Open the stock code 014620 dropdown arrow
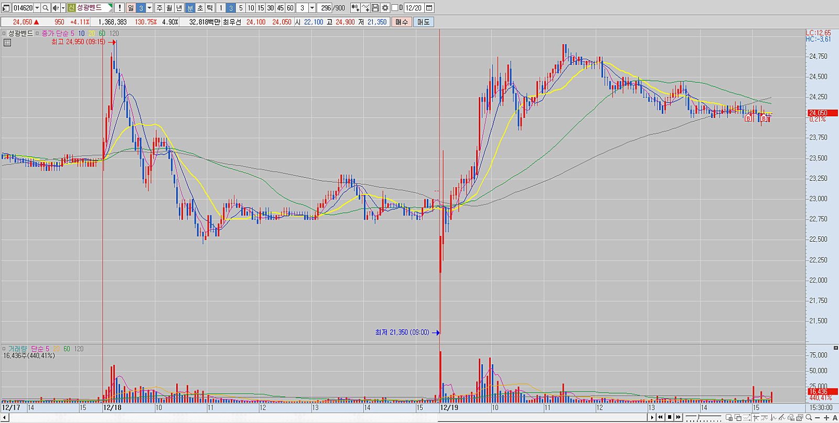Image resolution: width=839 pixels, height=423 pixels. 37,8
